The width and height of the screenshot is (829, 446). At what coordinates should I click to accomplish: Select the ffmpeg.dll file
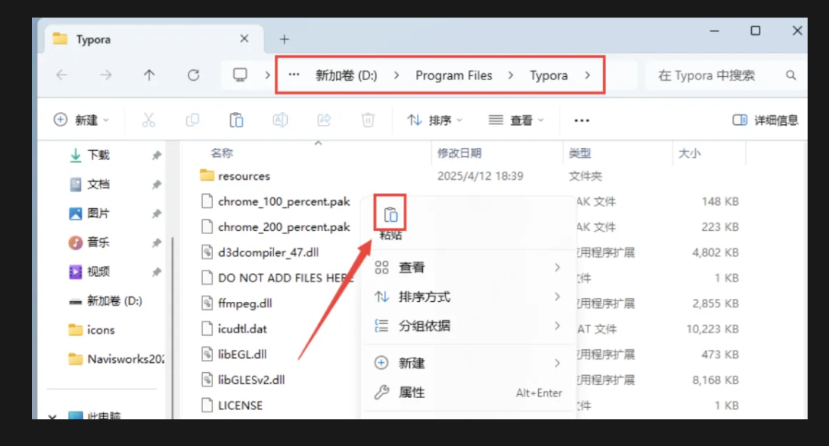coord(245,303)
